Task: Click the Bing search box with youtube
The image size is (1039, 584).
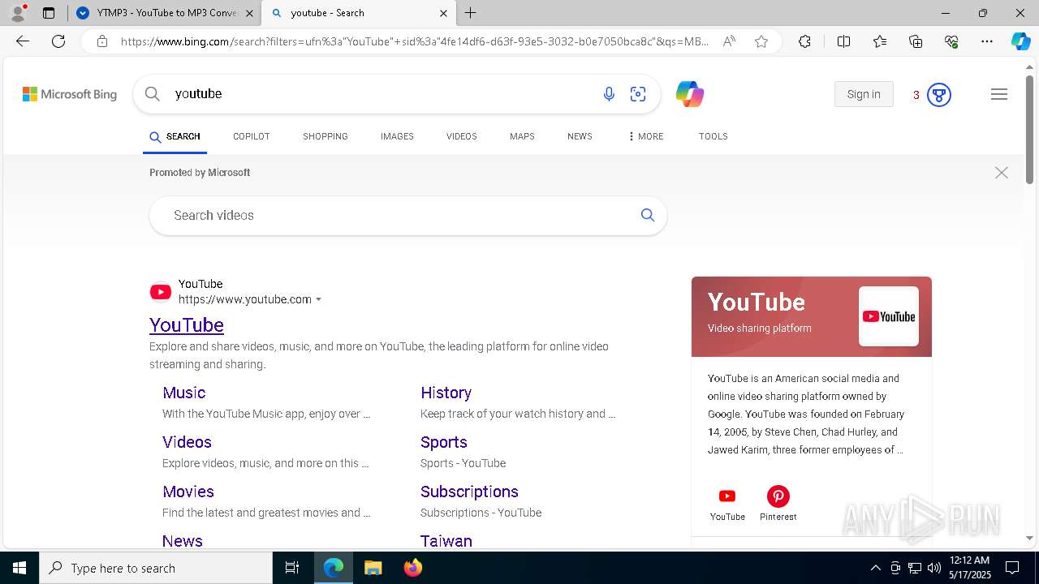Action: coord(382,94)
